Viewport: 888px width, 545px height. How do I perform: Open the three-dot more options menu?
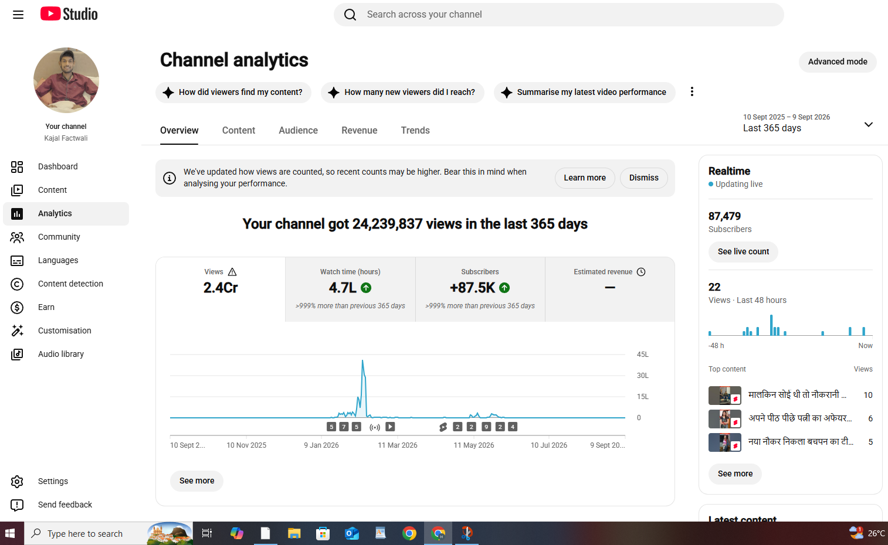692,91
